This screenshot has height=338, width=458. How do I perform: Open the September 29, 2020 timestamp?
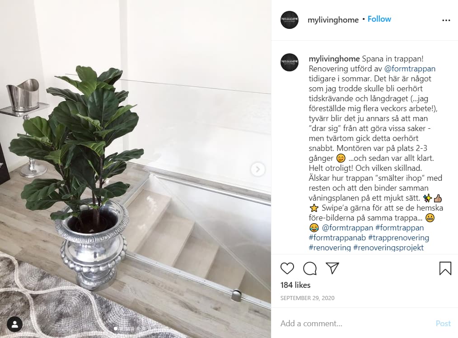pyautogui.click(x=307, y=298)
